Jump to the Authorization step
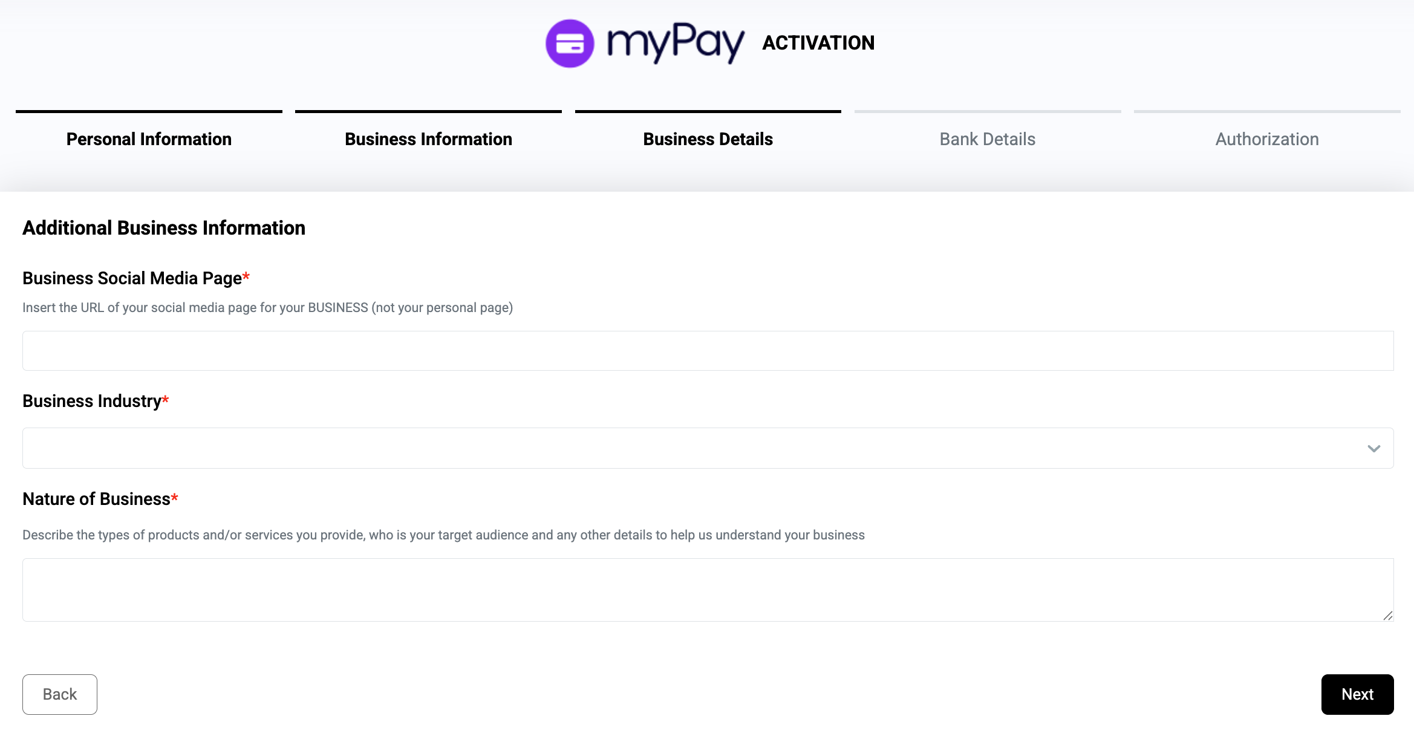The height and width of the screenshot is (739, 1414). [x=1267, y=139]
